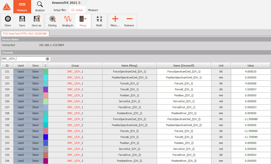Screen dimensions: 271x164
Task: Open magenta color swatch for channel 336
Action: coord(46,161)
